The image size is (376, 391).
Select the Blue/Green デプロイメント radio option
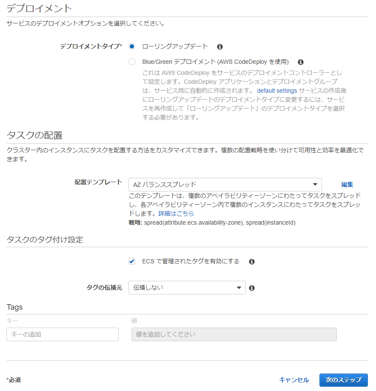click(132, 62)
